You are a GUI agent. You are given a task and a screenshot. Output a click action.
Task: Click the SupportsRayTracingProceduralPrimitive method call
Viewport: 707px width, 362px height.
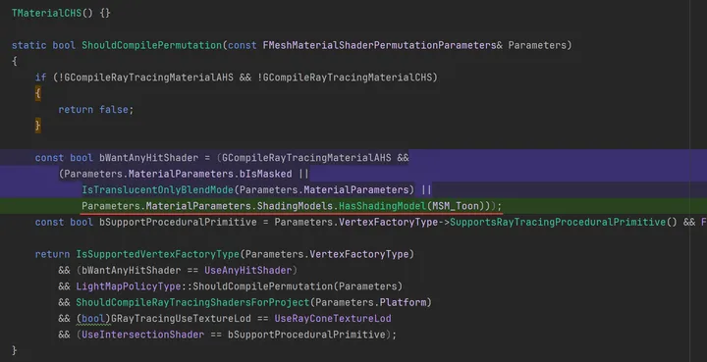[x=558, y=223]
